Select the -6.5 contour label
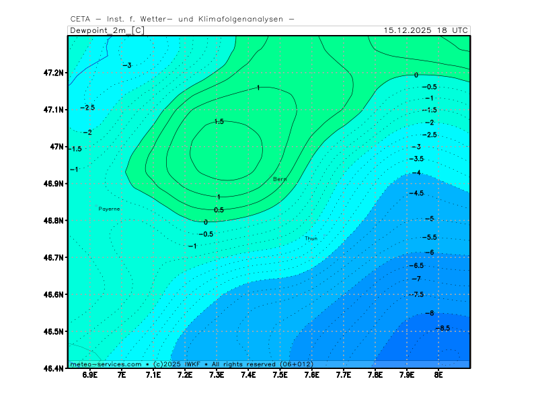 [416, 265]
